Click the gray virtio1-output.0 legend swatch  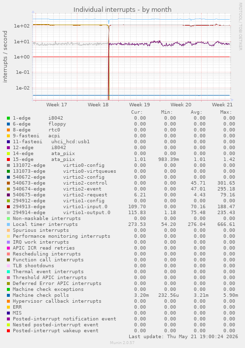point(8,213)
